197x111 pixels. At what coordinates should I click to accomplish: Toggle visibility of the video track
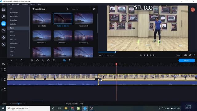tap(5, 79)
